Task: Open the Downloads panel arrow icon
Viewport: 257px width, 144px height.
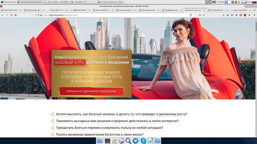Action: (223, 15)
